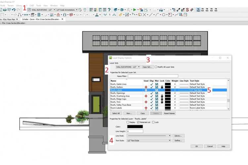Uncheck the Materials List checkbox
This screenshot has height=165, width=248.
click(x=138, y=122)
